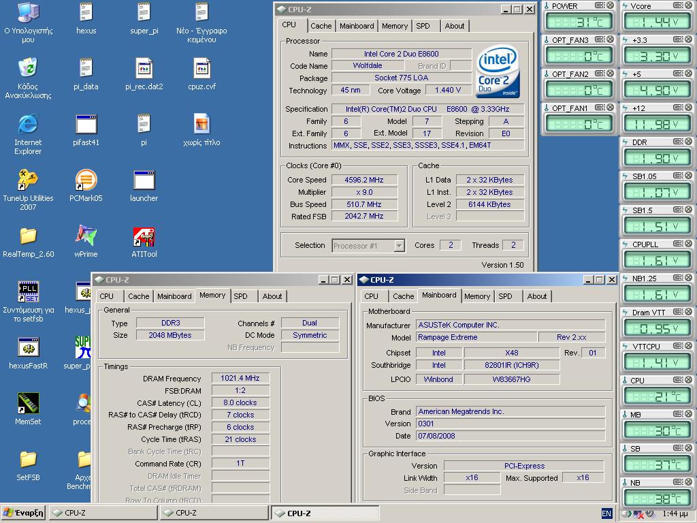Switch to CPU tab in the Timings CPU-Z window
The image size is (697, 523).
pyautogui.click(x=106, y=296)
